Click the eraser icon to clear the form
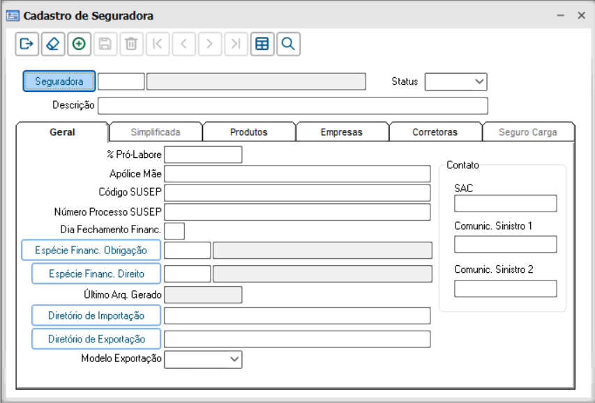The height and width of the screenshot is (403, 595). click(x=53, y=44)
